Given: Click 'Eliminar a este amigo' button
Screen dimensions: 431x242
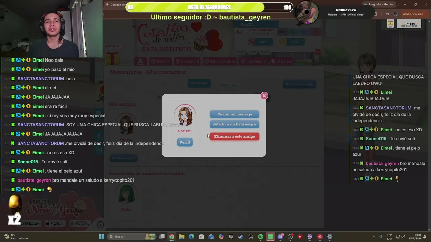Looking at the screenshot, I should coord(234,136).
